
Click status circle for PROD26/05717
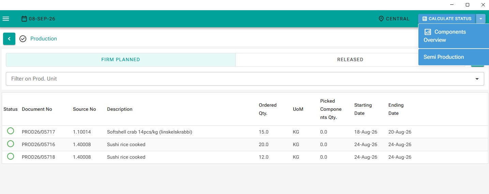[11, 131]
